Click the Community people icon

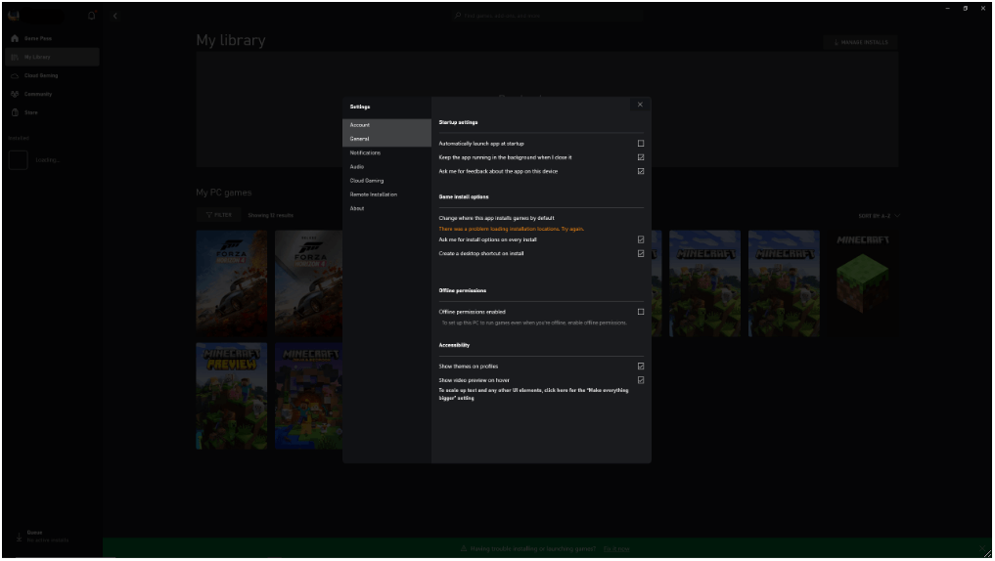tap(15, 94)
